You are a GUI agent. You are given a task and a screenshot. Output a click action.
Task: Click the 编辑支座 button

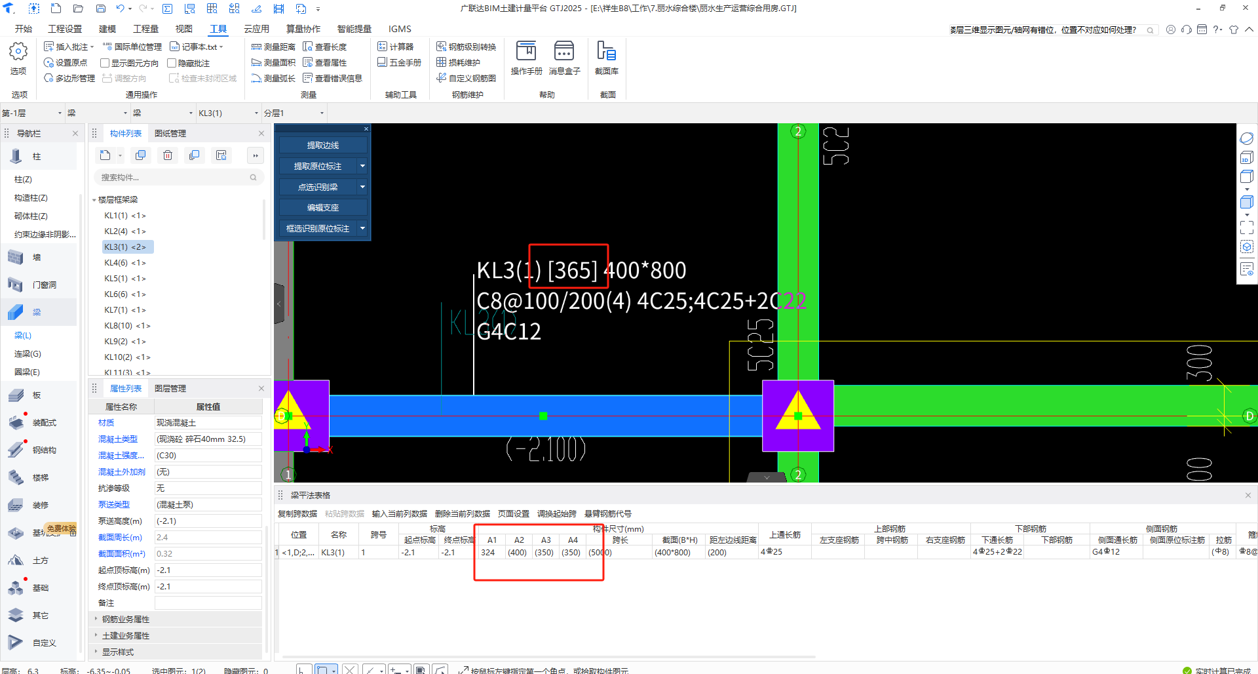tap(323, 207)
